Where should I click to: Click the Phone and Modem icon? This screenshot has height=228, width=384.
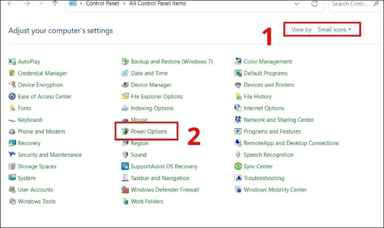[x=12, y=131]
